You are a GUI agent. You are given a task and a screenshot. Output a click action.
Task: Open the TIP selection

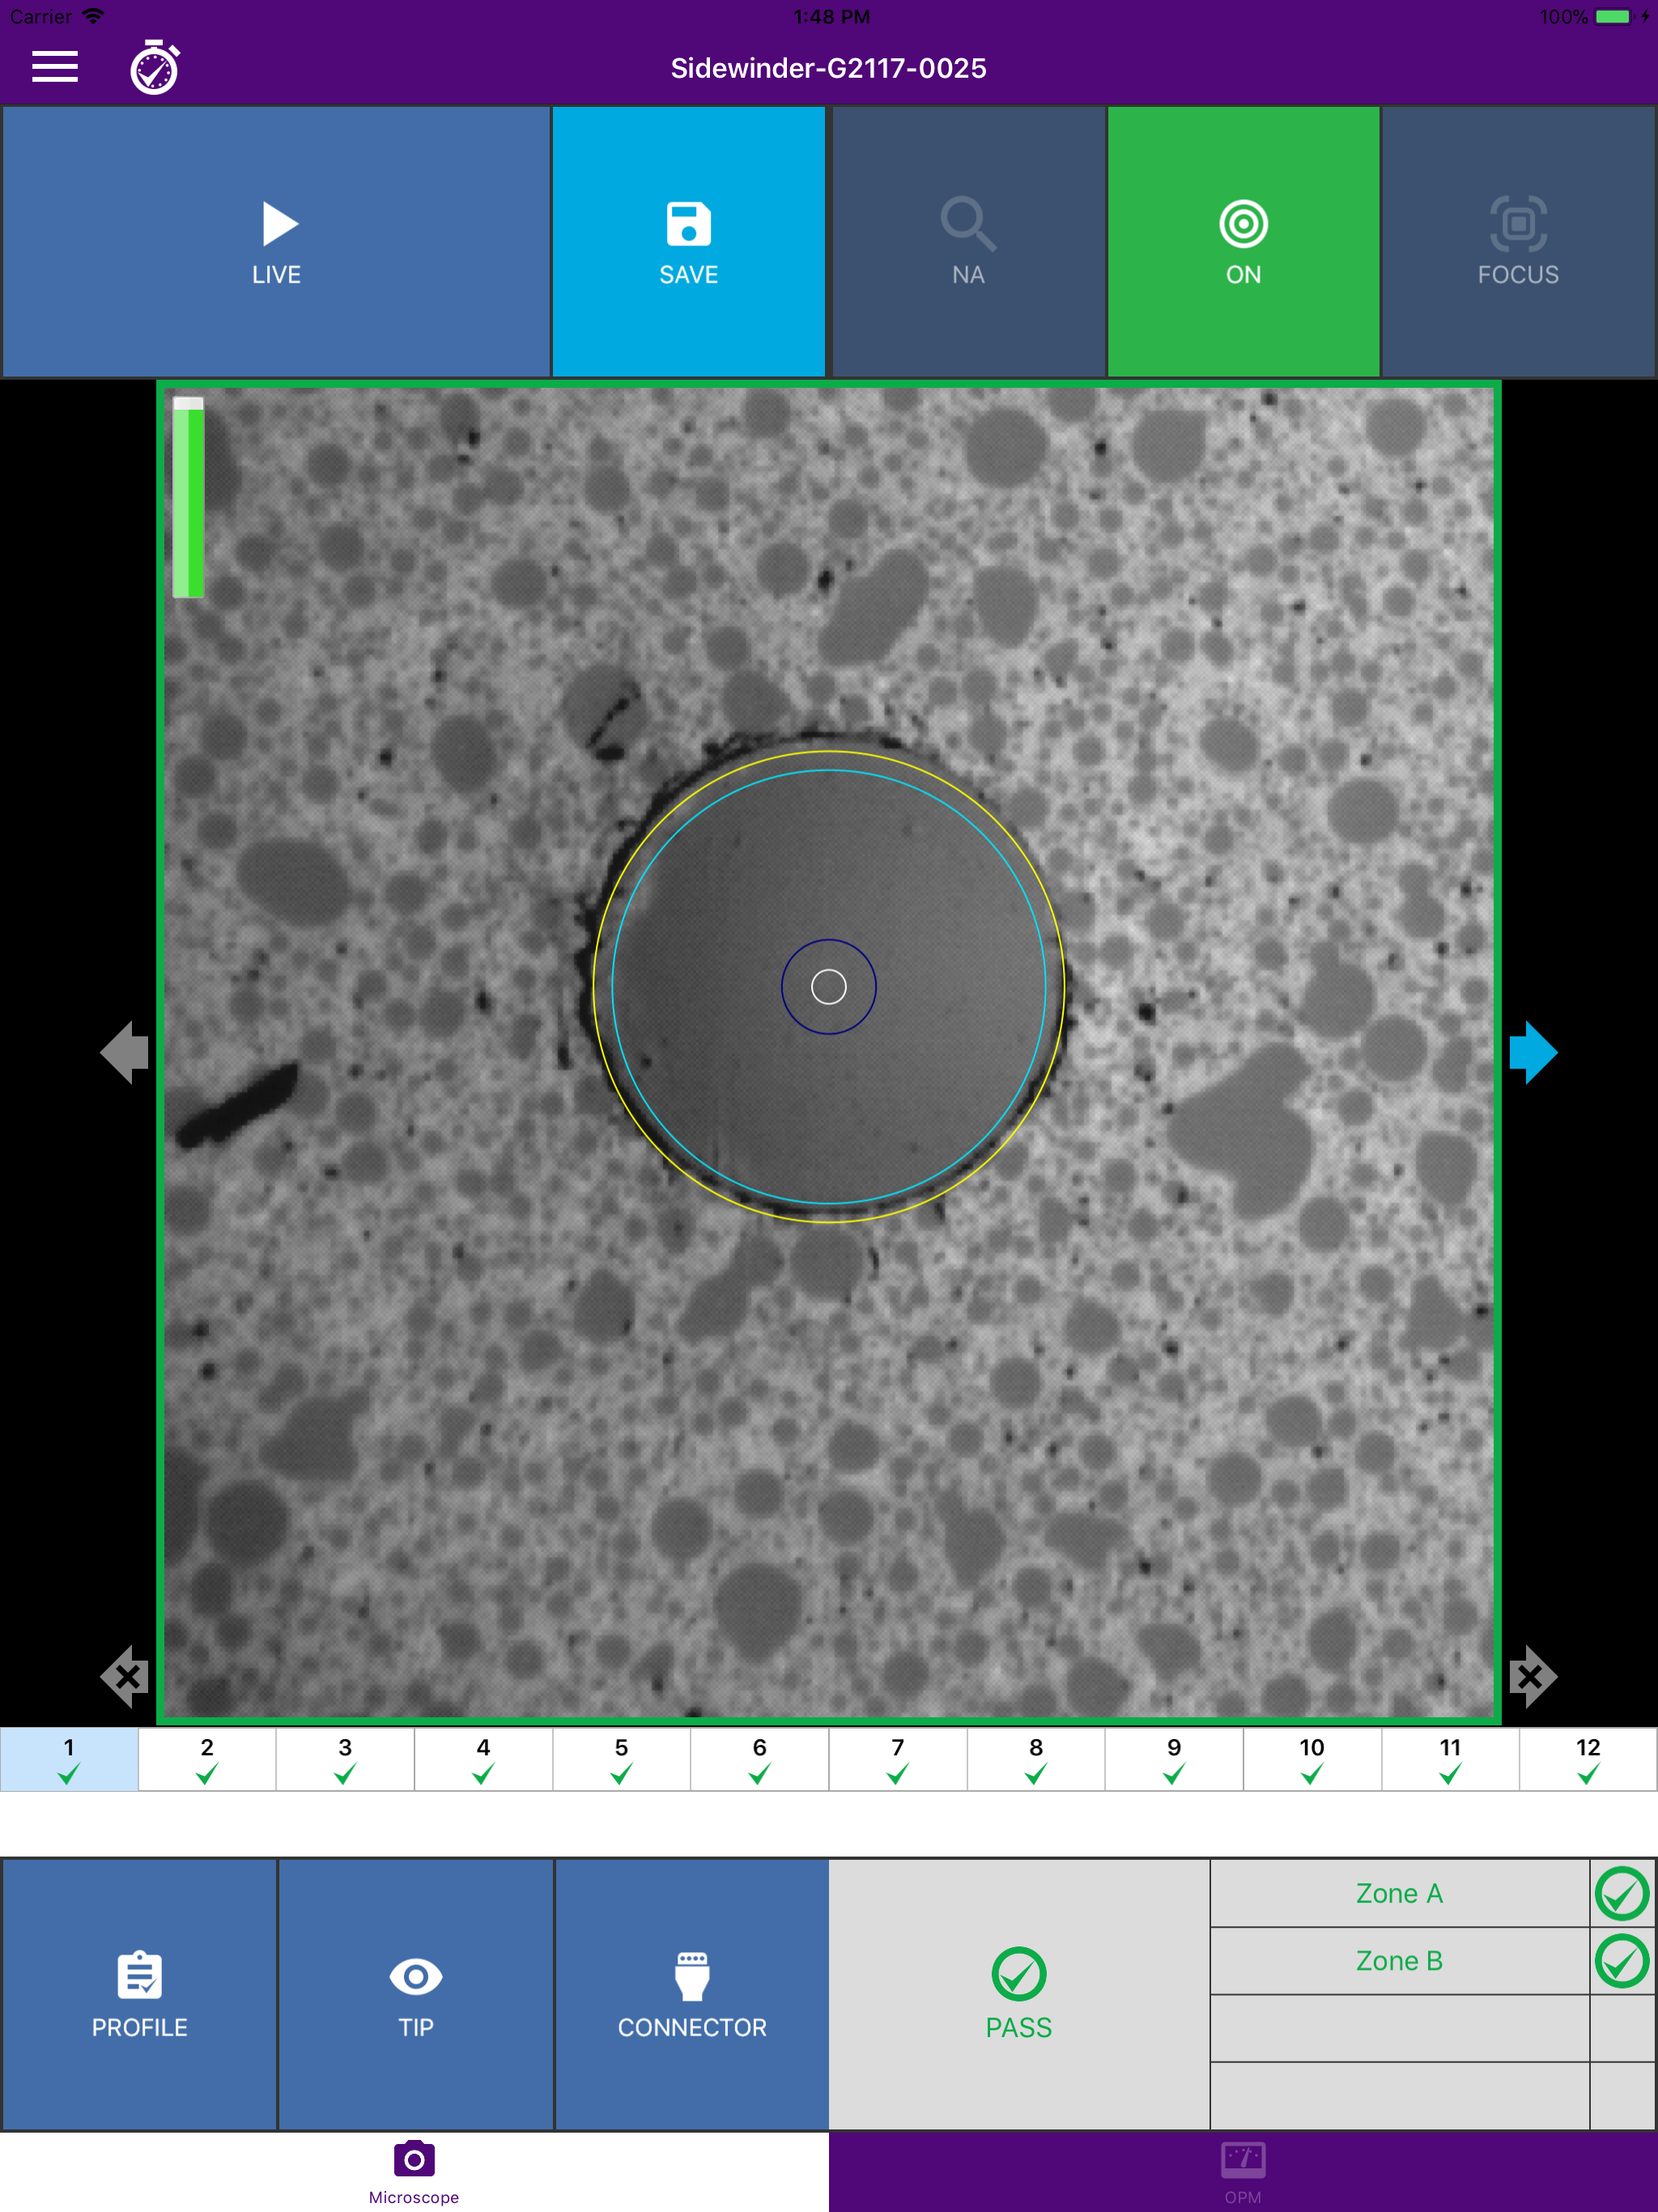point(416,1994)
